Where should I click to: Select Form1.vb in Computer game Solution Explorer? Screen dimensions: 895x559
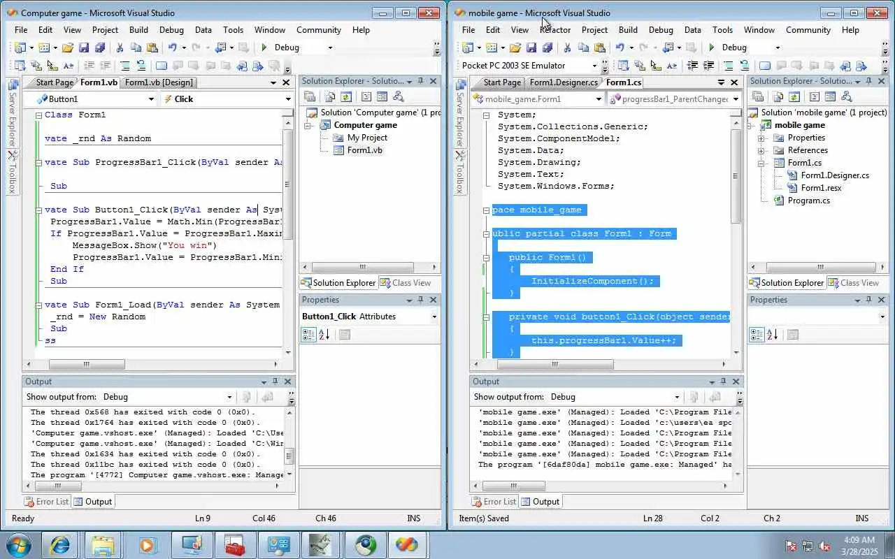click(x=365, y=150)
